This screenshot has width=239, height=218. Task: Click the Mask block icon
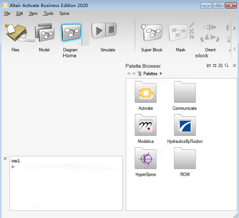point(180,33)
